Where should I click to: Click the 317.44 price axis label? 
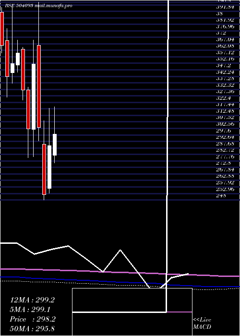[225, 105]
